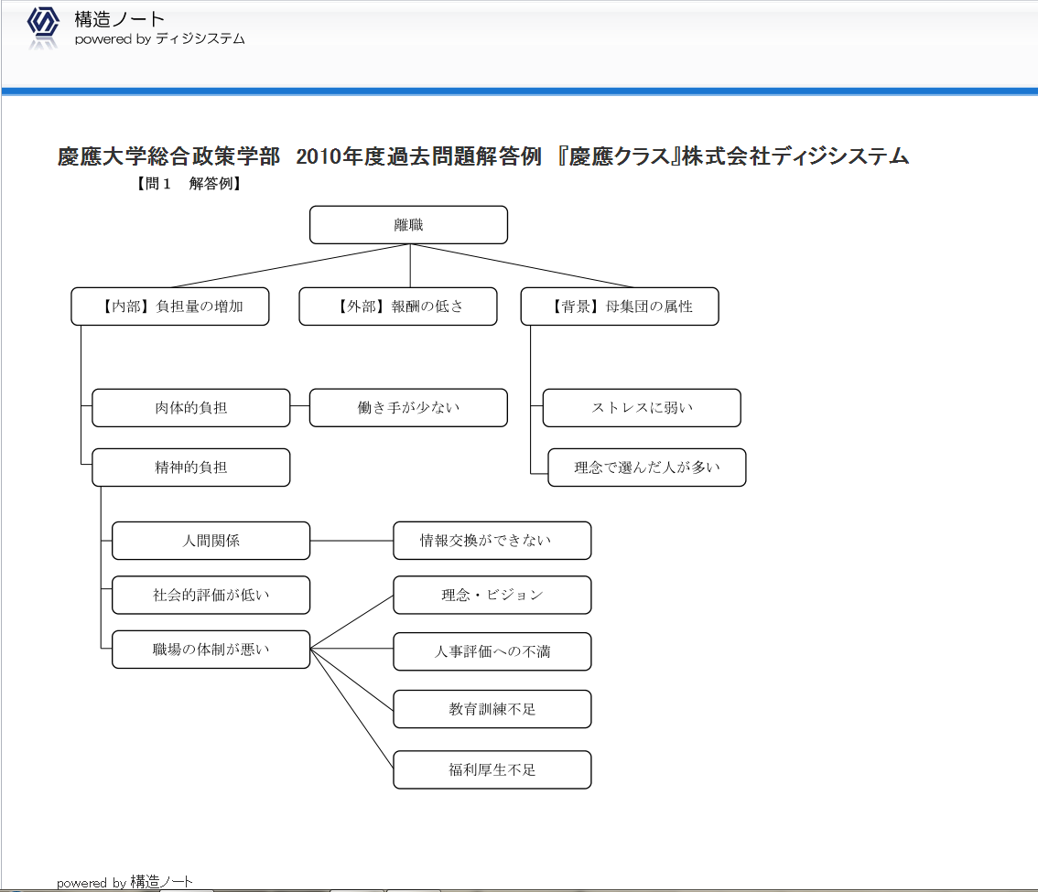Select the 理念で選んだ人が多い node
Viewport: 1038px width, 892px height.
[647, 467]
